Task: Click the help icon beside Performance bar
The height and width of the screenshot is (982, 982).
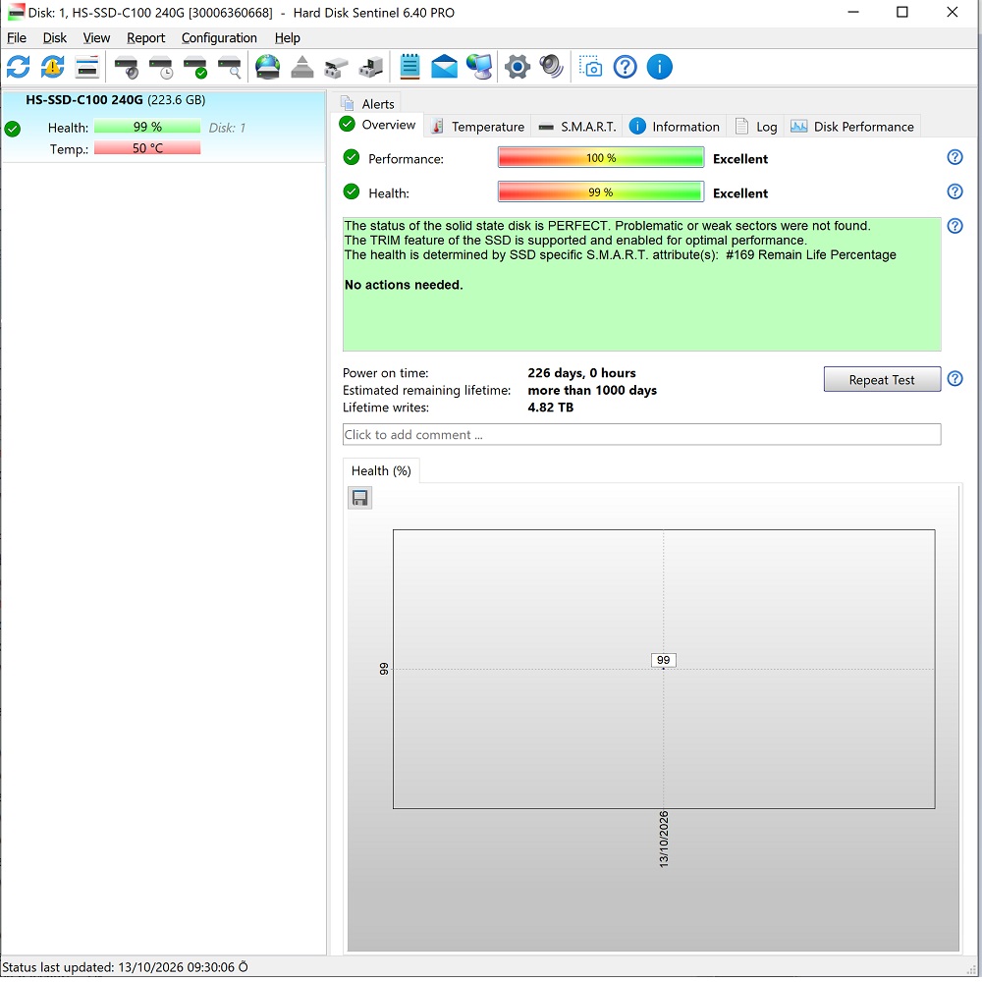Action: pos(955,157)
